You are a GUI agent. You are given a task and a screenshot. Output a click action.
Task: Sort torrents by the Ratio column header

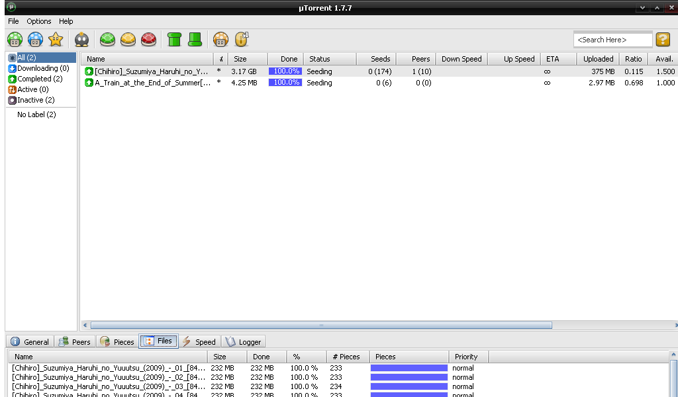point(633,59)
